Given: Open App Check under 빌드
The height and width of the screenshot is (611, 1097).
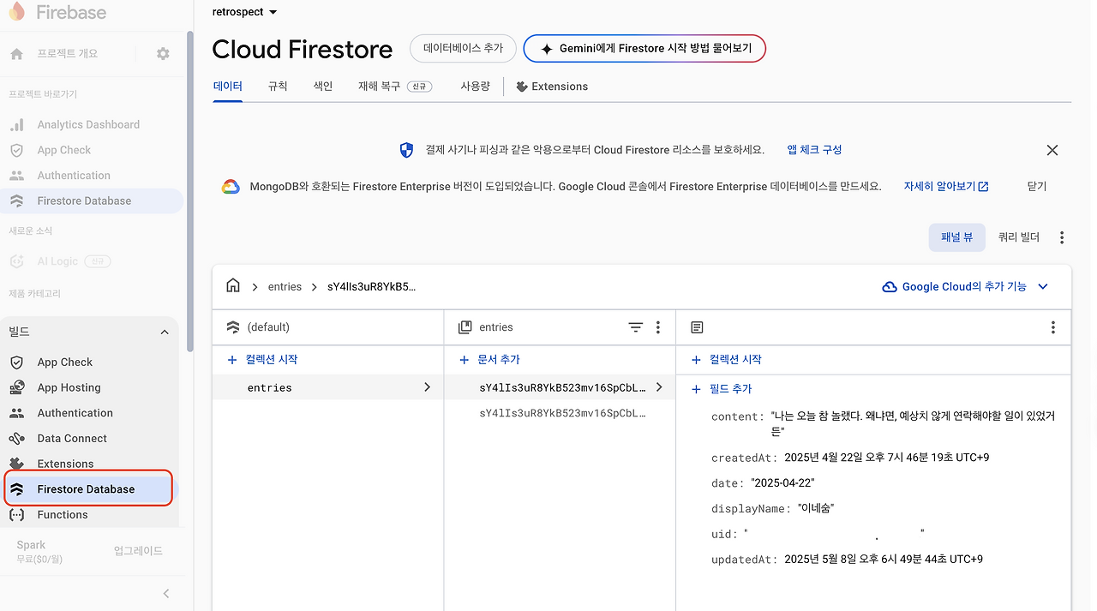Looking at the screenshot, I should click(65, 362).
